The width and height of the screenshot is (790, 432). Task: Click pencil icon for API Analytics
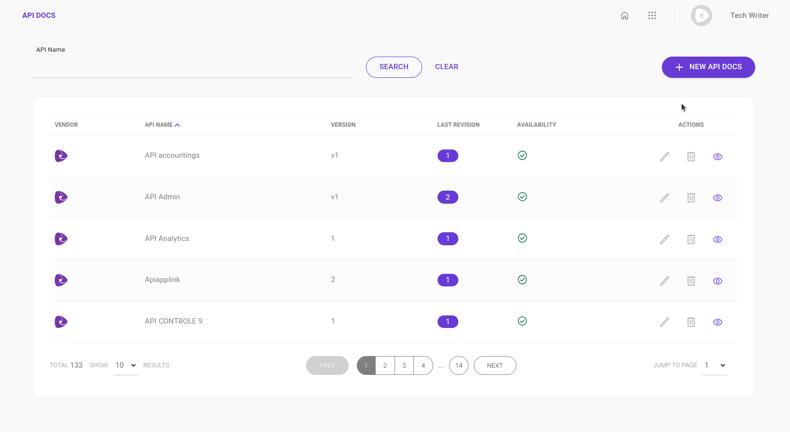(x=664, y=239)
